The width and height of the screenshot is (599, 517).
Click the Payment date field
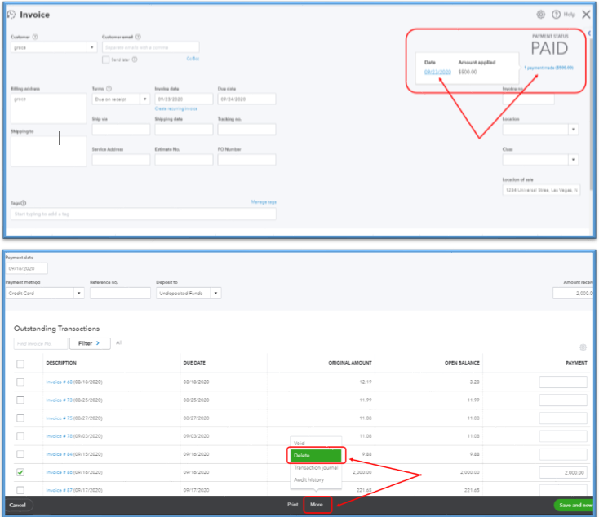(26, 268)
